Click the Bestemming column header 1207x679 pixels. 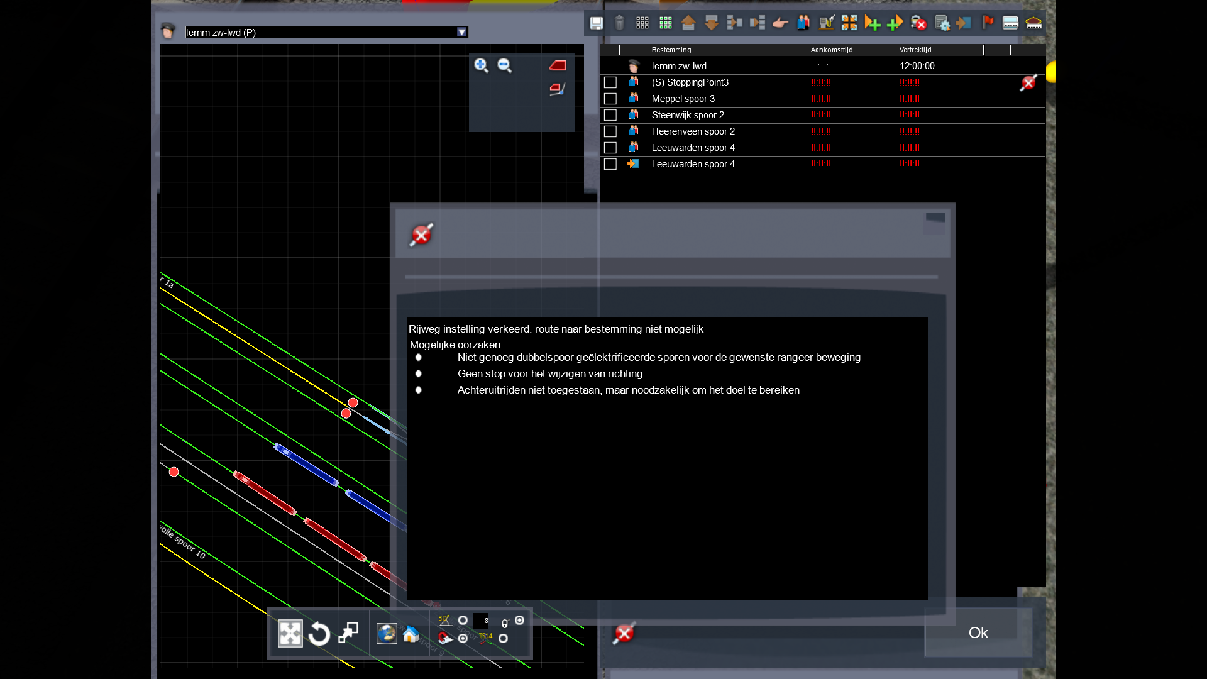[727, 50]
